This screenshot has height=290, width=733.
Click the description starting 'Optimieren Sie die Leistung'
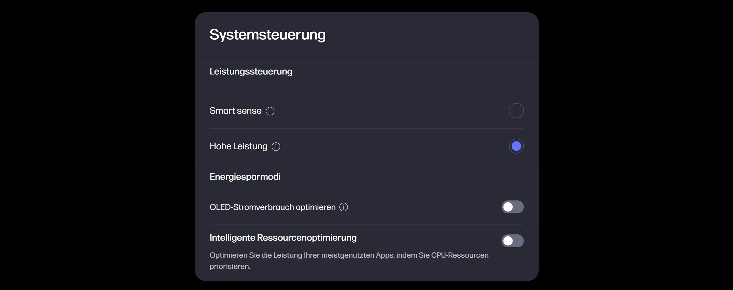click(x=349, y=261)
